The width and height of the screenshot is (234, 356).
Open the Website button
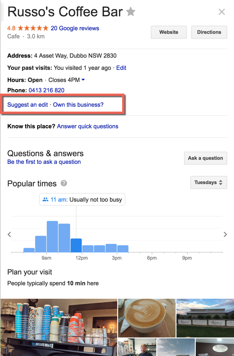pyautogui.click(x=169, y=32)
